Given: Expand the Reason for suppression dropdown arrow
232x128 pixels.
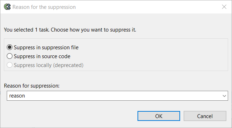Looking at the screenshot, I should coord(224,96).
